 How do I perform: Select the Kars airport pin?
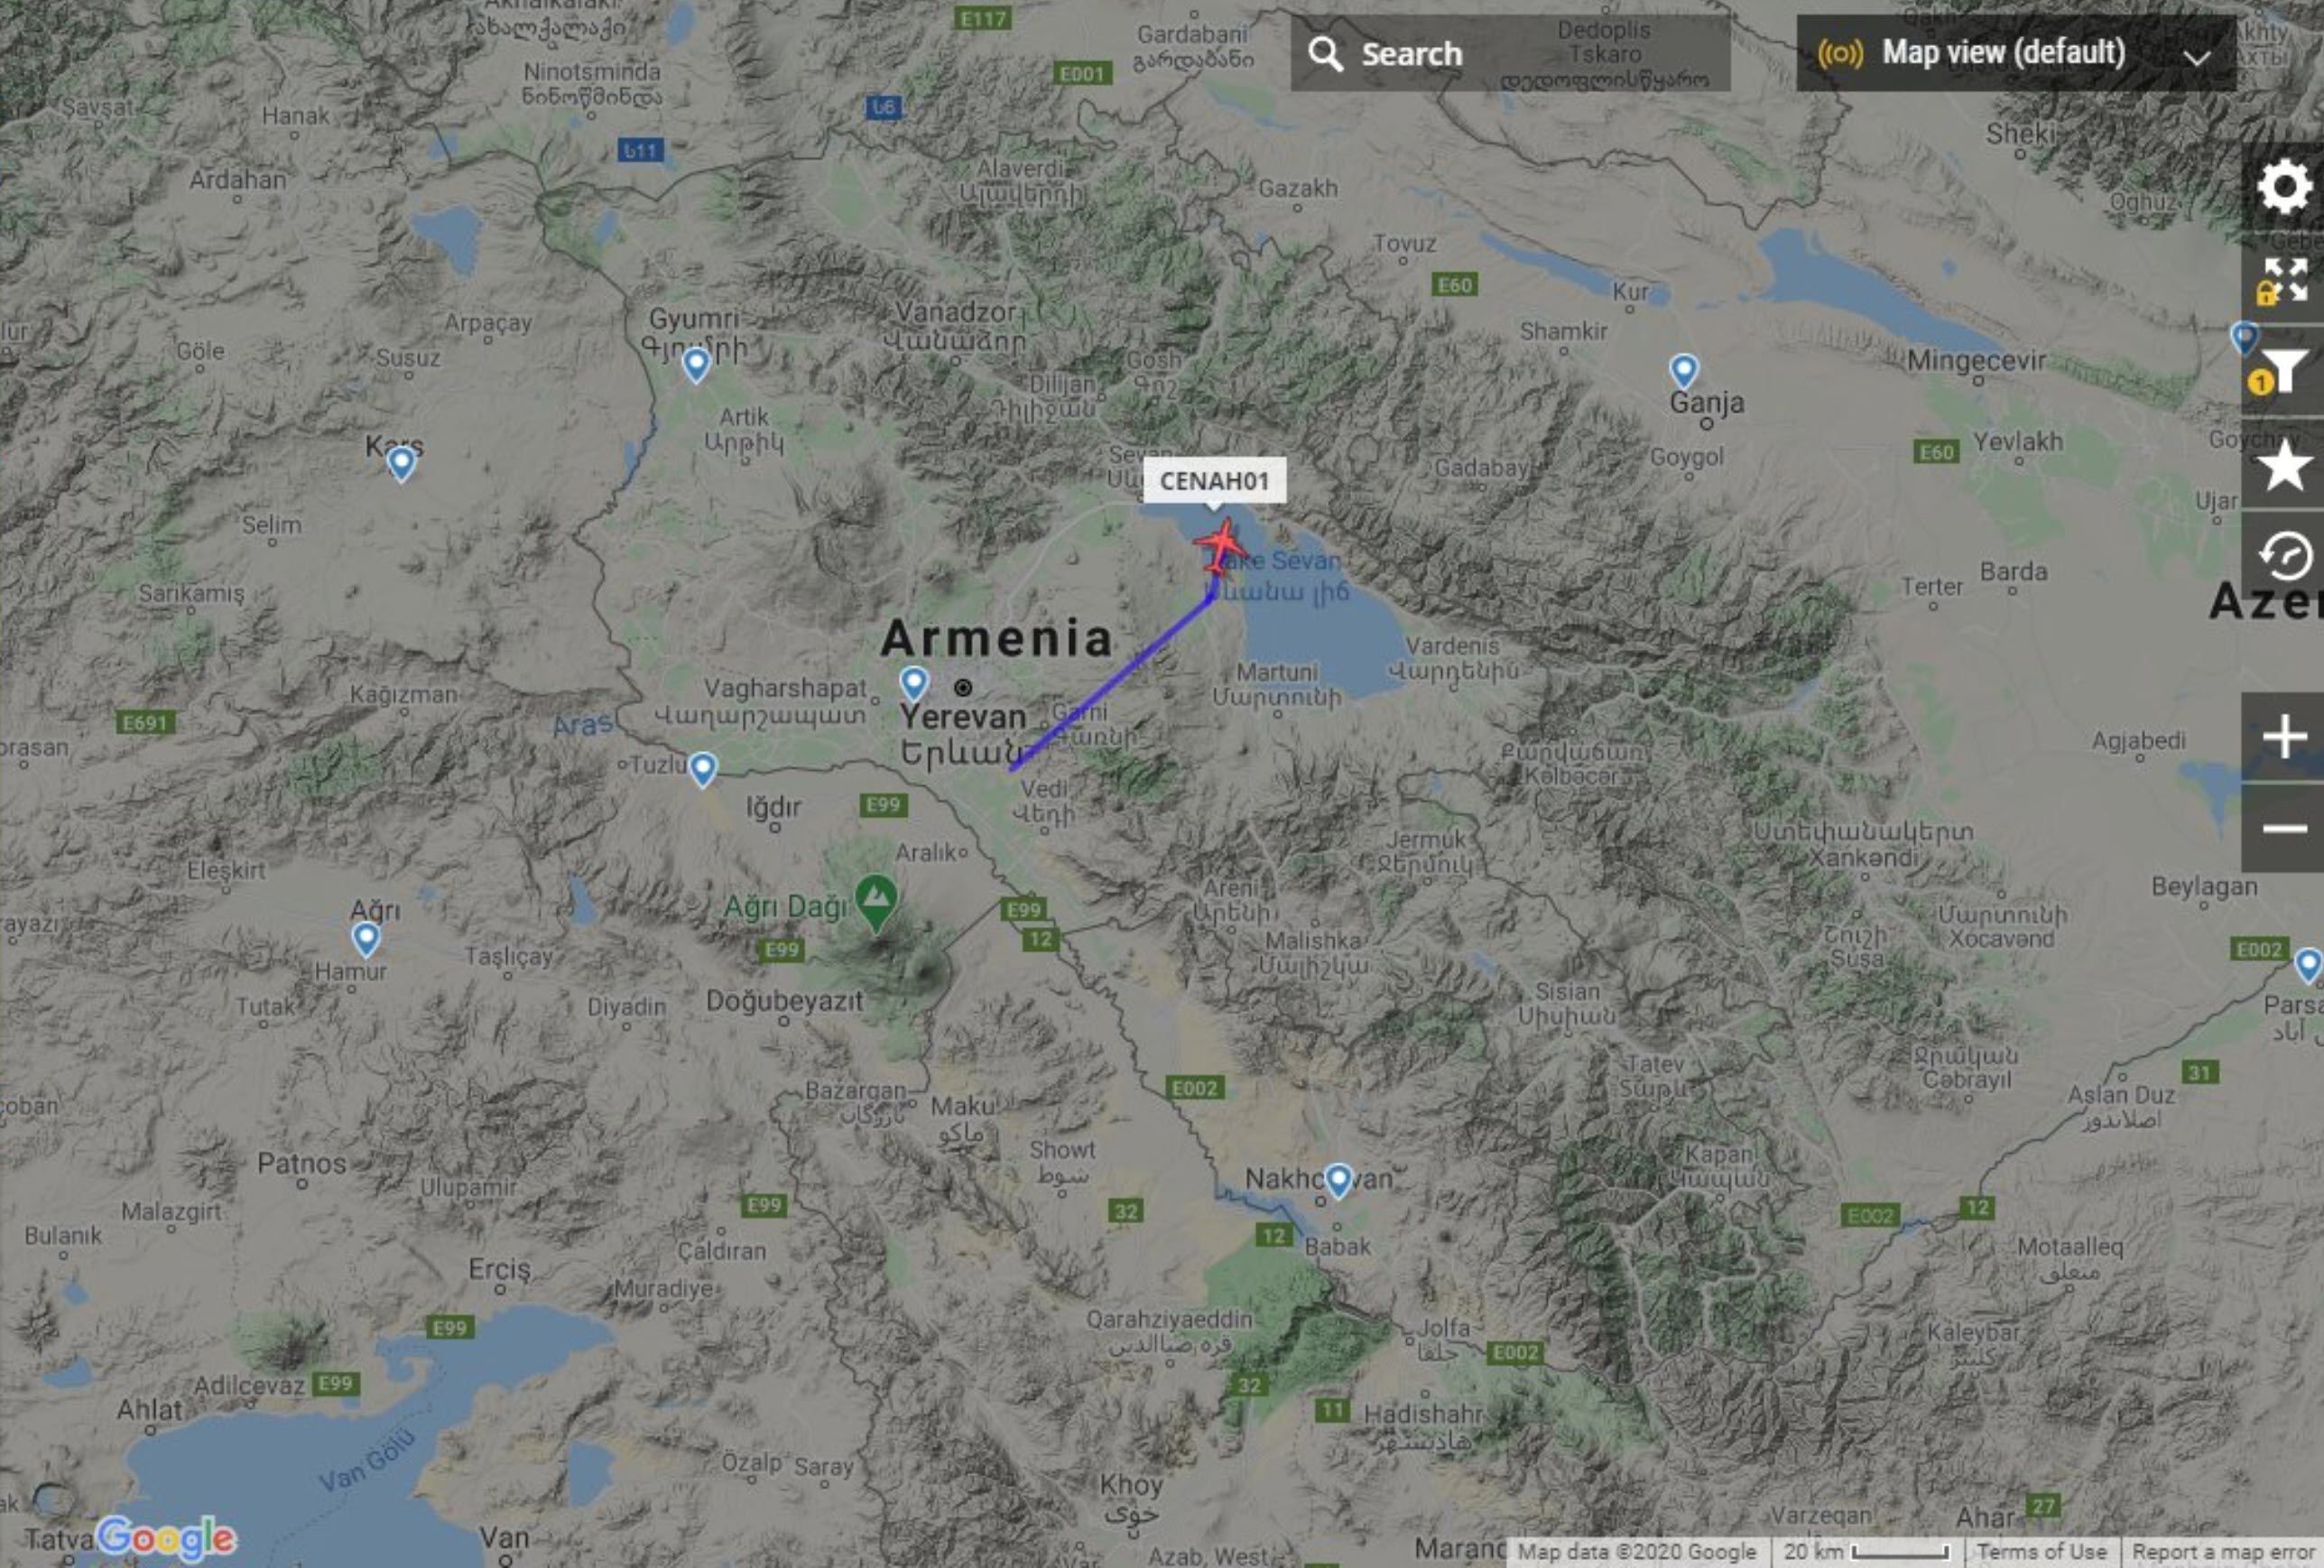(x=401, y=463)
